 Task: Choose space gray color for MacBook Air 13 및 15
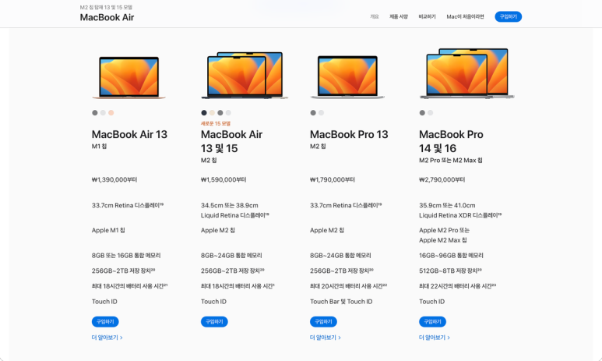220,112
